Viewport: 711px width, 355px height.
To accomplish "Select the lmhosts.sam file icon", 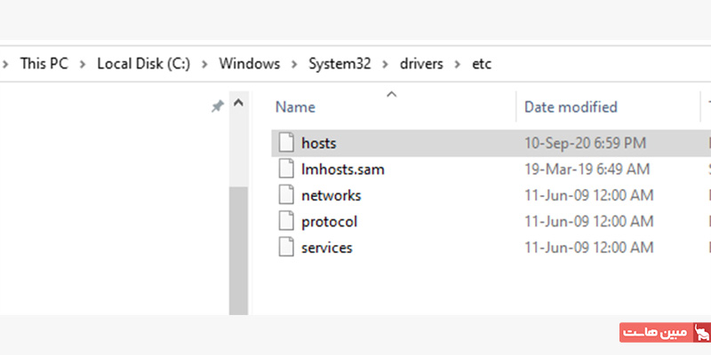I will [285, 169].
